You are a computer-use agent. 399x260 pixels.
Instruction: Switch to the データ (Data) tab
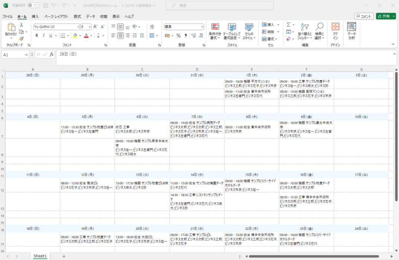pos(90,16)
